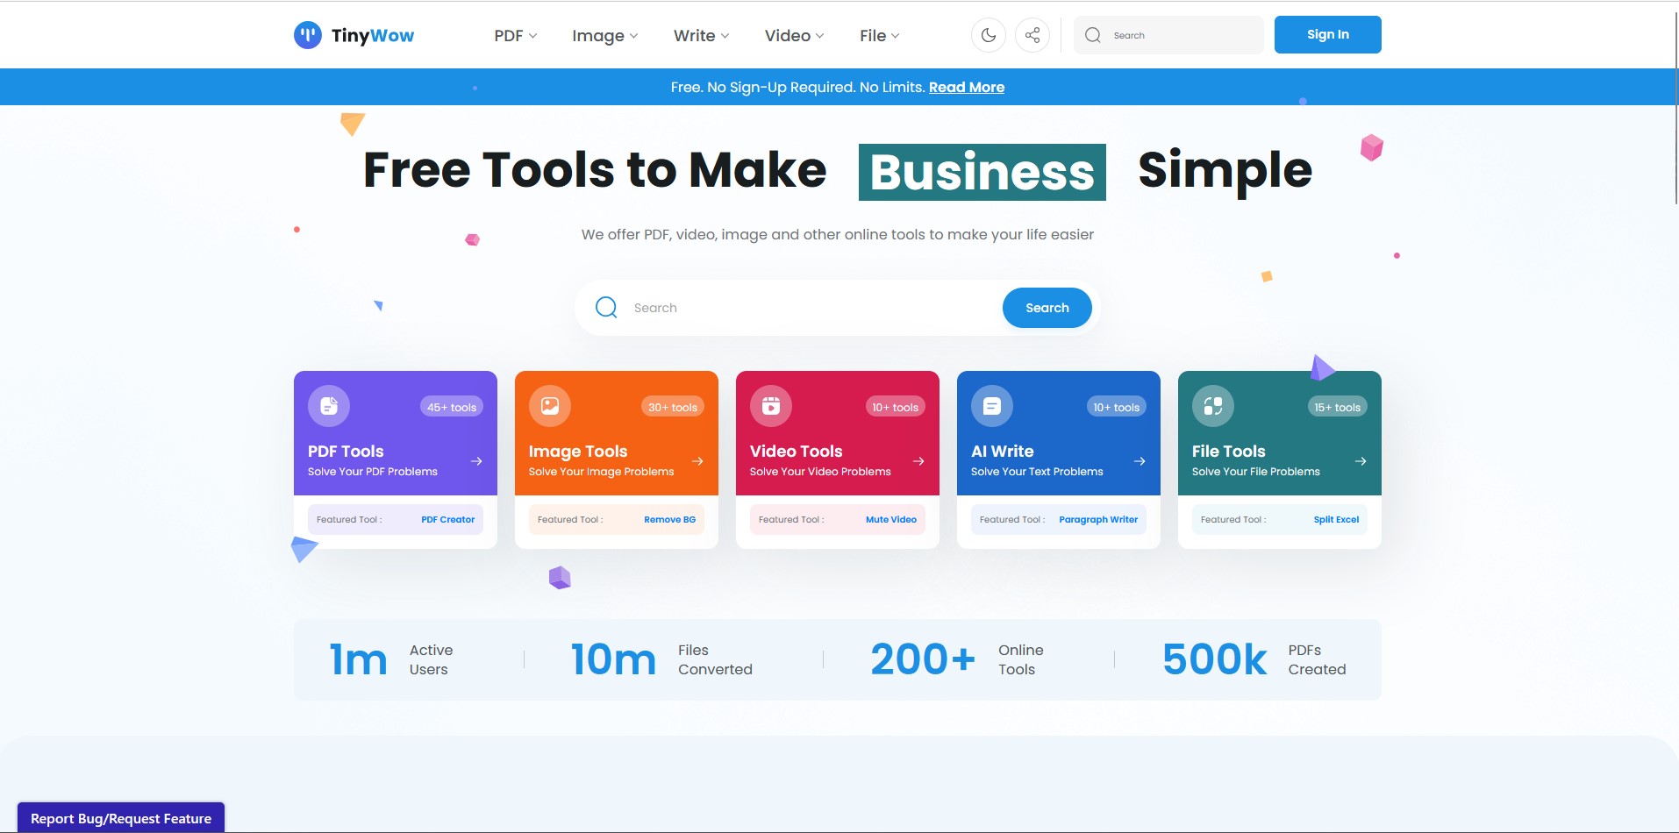Expand the Write menu dropdown
This screenshot has height=833, width=1679.
tap(702, 36)
